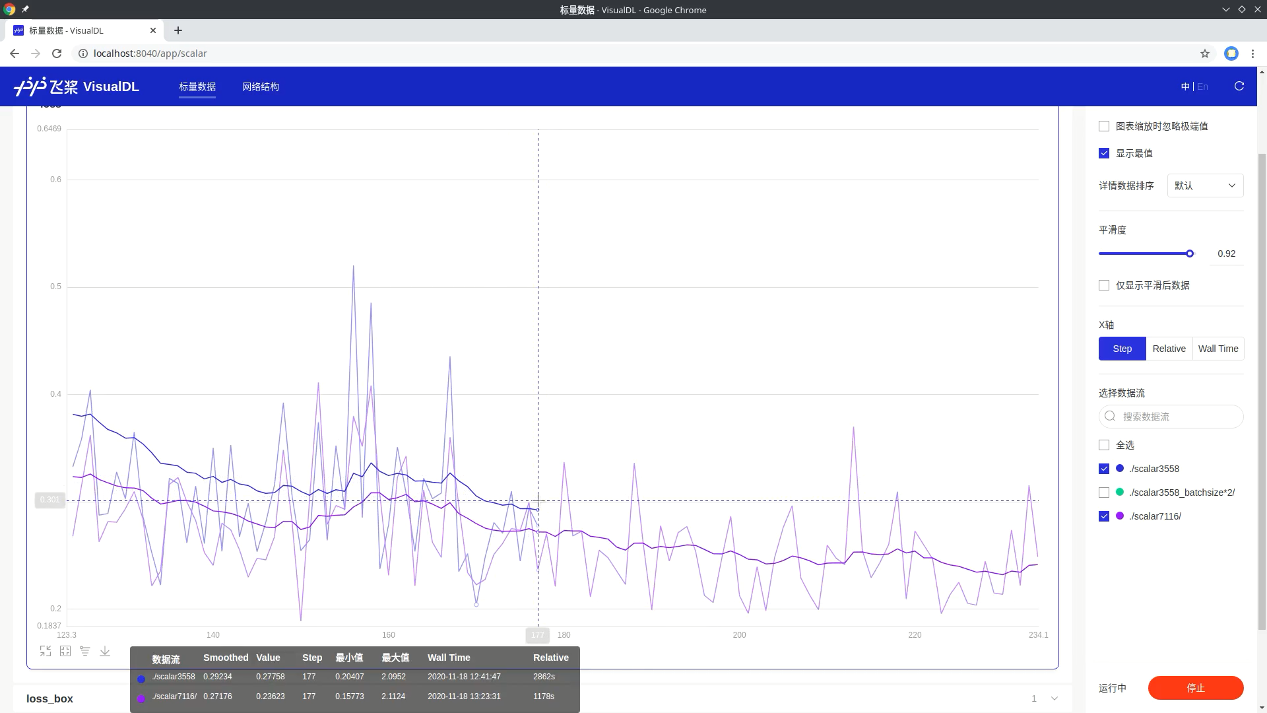
Task: Enable ignore outliers in chart scaling checkbox
Action: pyautogui.click(x=1104, y=126)
